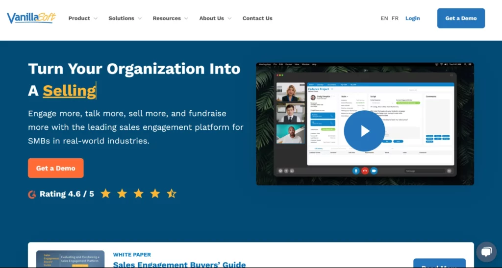Image resolution: width=502 pixels, height=268 pixels.
Task: Switch language to EN
Action: point(384,18)
